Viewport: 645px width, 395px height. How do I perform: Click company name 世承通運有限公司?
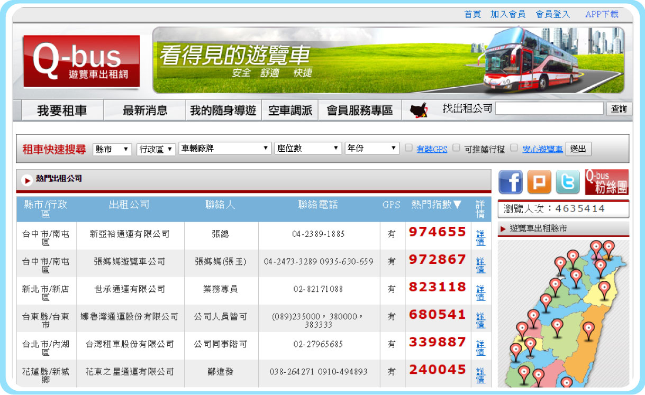[x=130, y=289]
